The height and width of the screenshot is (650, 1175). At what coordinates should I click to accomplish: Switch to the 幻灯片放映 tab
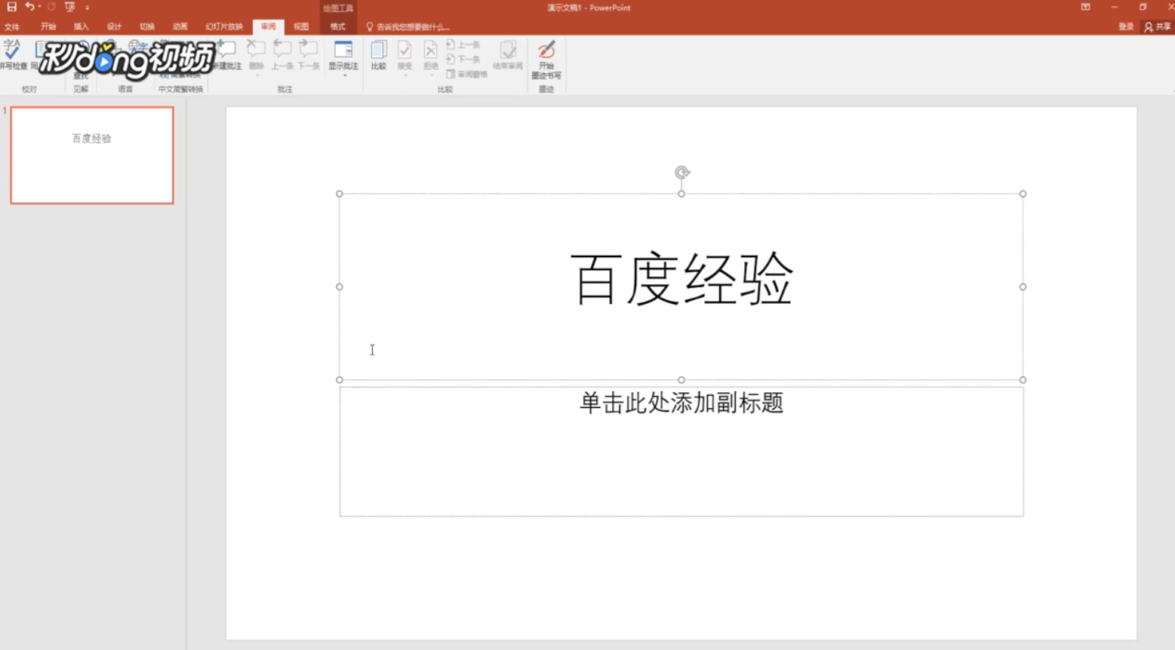pos(224,26)
